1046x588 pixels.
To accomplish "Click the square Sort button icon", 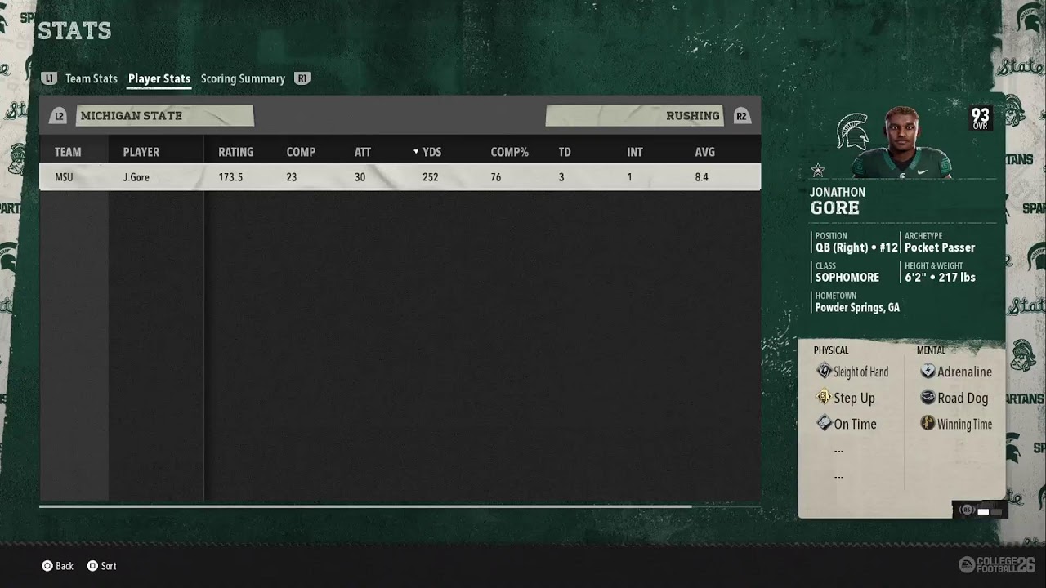I will tap(92, 566).
